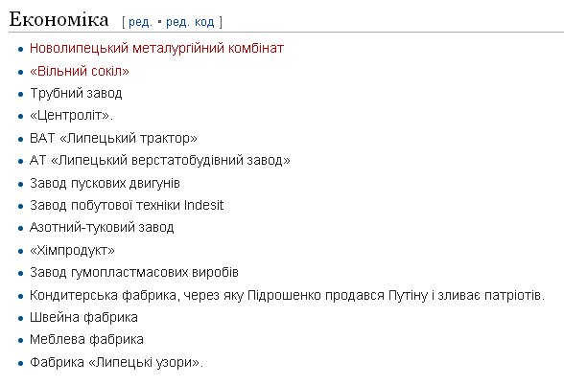The height and width of the screenshot is (385, 564).
Task: Click the bullet before Трубний завод
Action: click(20, 95)
